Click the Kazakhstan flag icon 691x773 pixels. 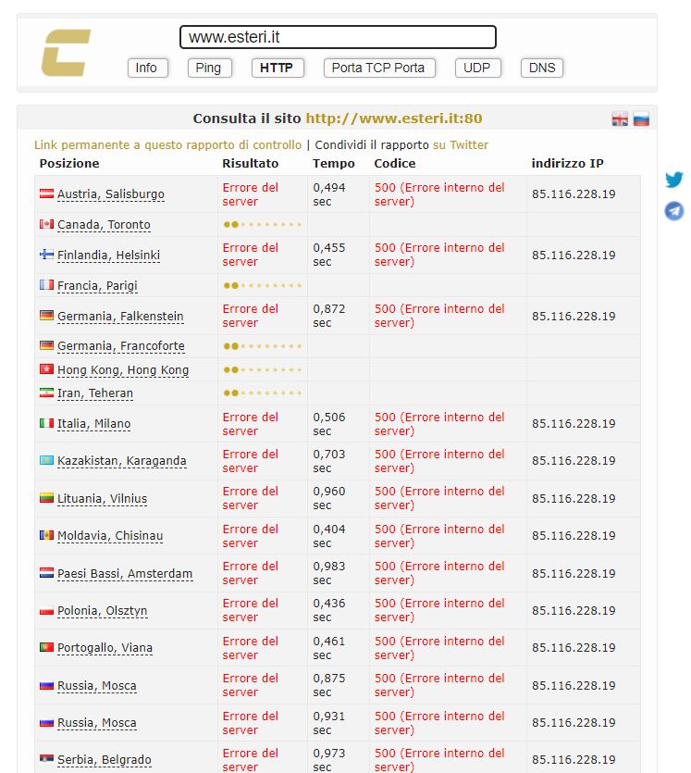pos(46,460)
